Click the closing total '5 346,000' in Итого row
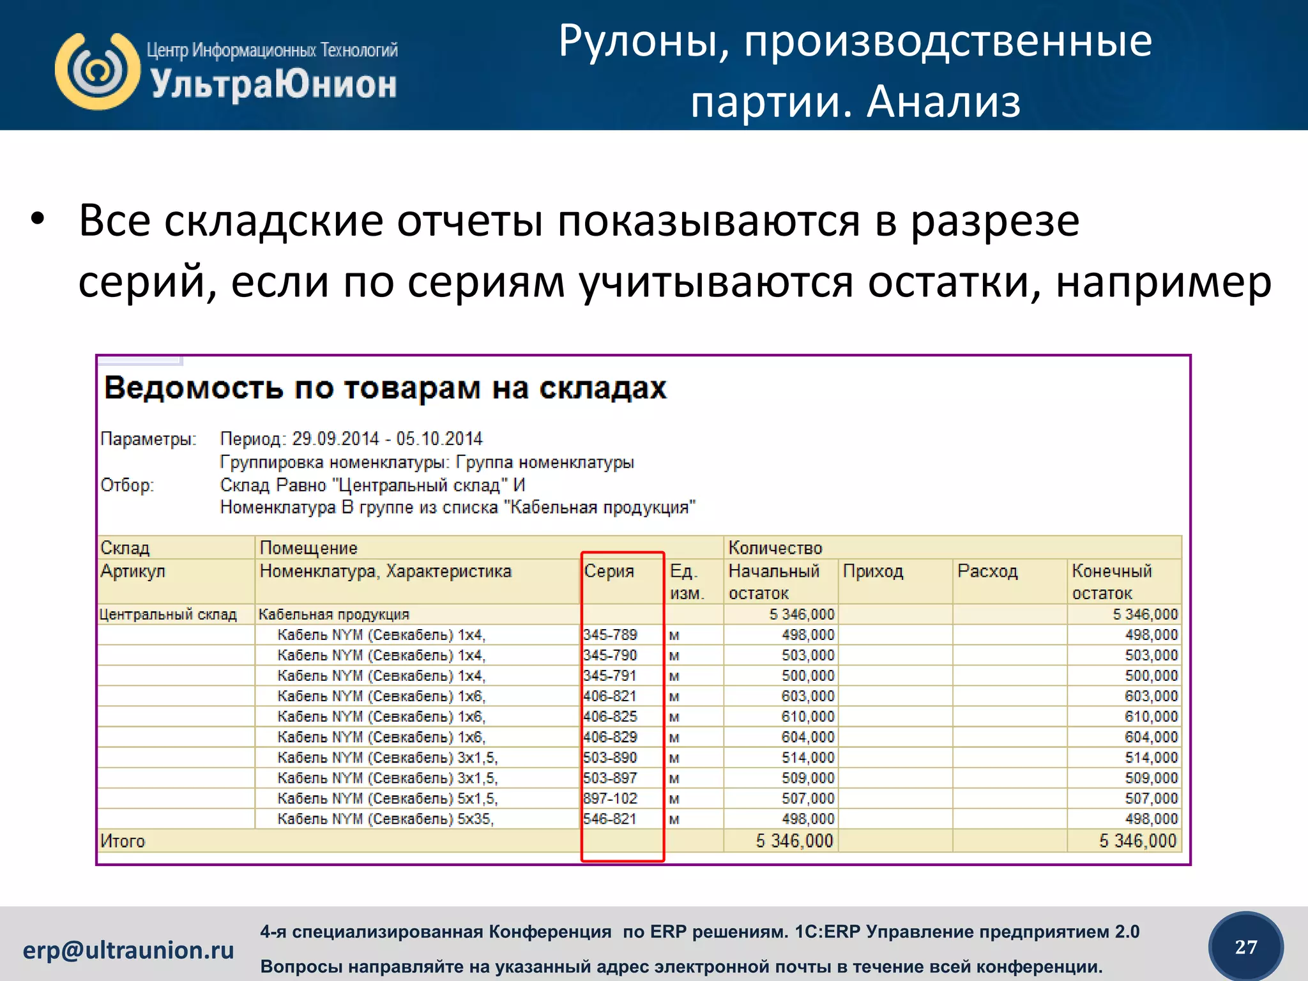1308x981 pixels. click(x=1138, y=841)
